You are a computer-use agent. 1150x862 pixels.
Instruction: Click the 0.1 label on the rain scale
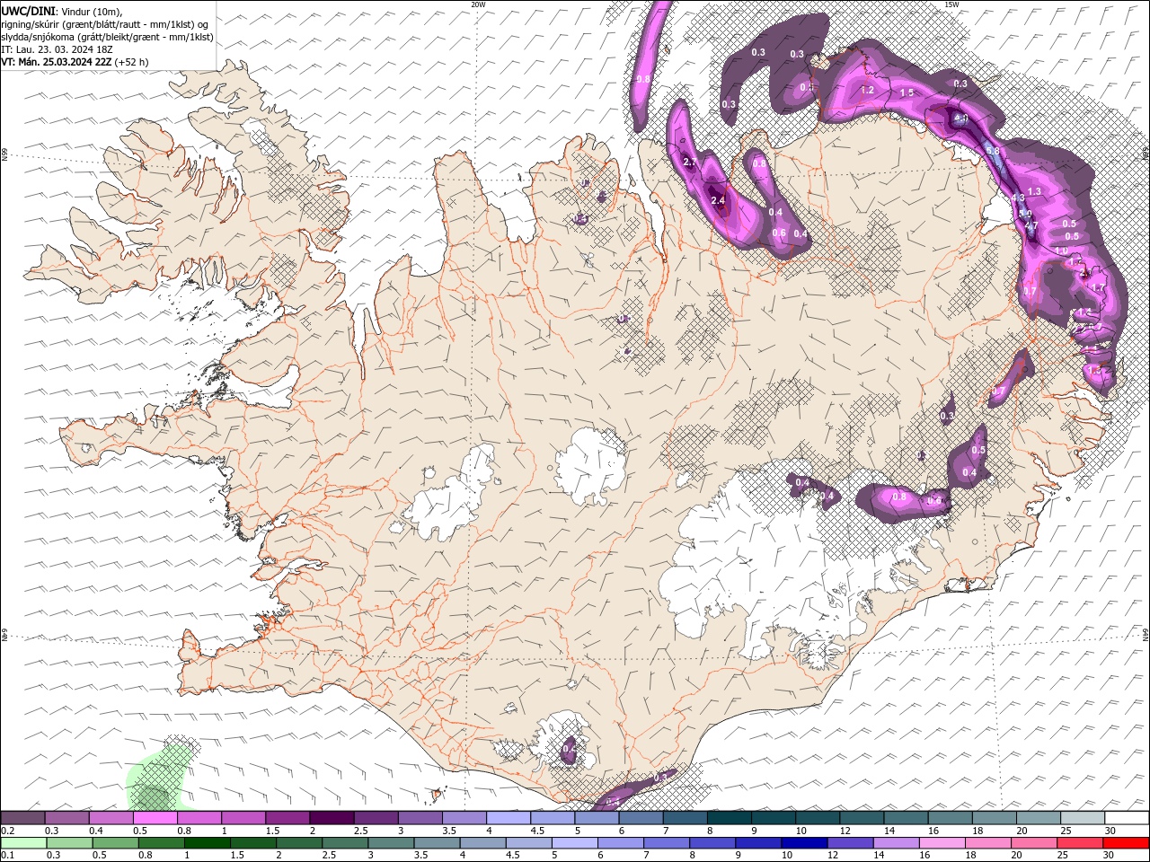click(x=7, y=856)
